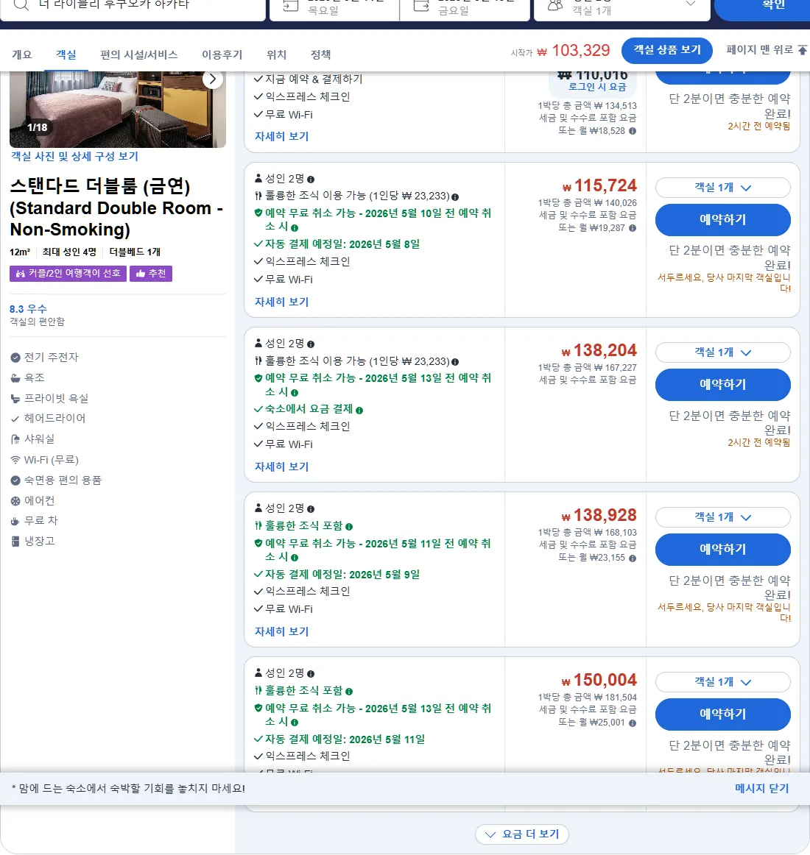Expand the guests and rooms dropdown
The height and width of the screenshot is (855, 810).
691,3
